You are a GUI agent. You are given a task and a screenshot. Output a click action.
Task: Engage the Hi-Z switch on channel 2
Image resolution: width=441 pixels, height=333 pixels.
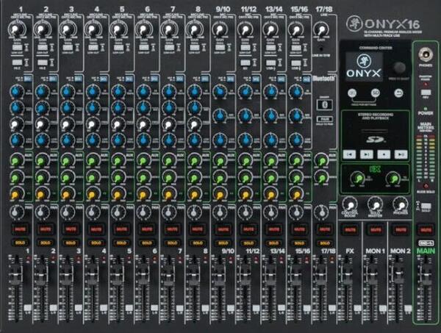43,62
